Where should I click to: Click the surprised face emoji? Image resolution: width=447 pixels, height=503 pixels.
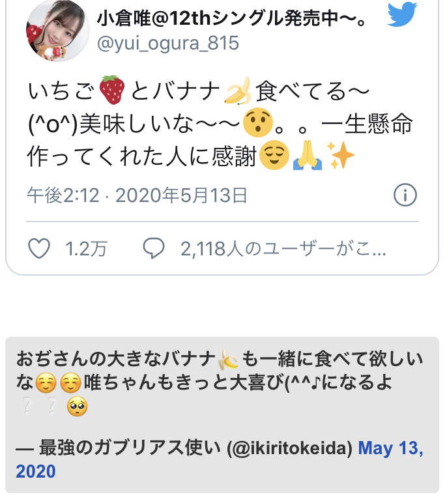257,122
